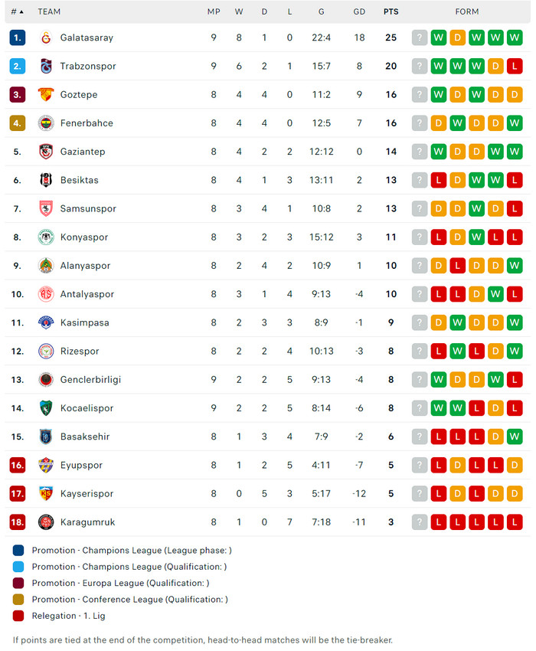Click the Eyupspor rank 16 relegation badge
Image resolution: width=536 pixels, height=651 pixels.
click(x=18, y=465)
